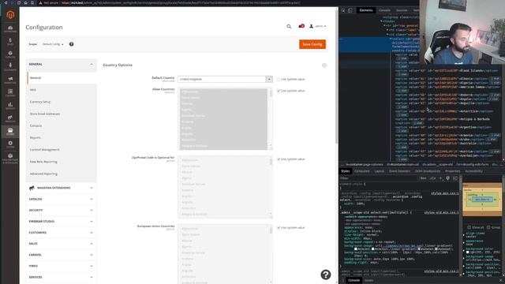Expand the SALES configuration section
Screen dimensions: 505x284
pyautogui.click(x=62, y=244)
